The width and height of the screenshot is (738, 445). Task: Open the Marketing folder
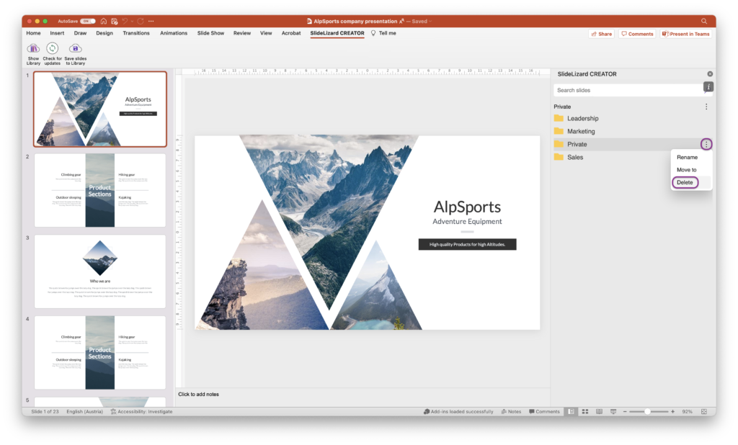[580, 131]
